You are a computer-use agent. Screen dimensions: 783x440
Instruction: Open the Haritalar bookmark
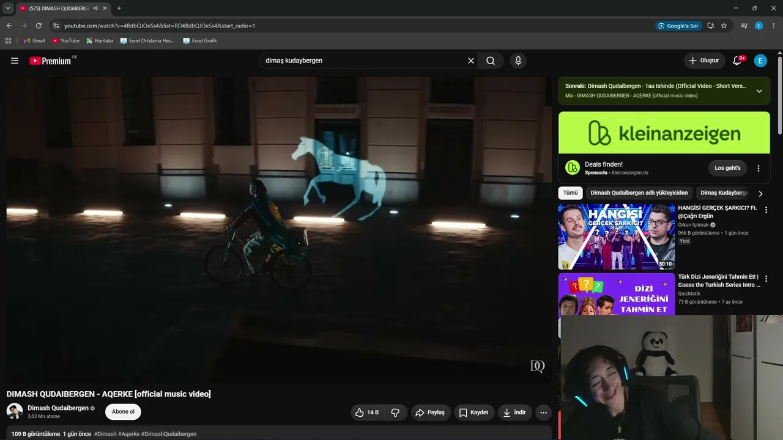coord(100,41)
